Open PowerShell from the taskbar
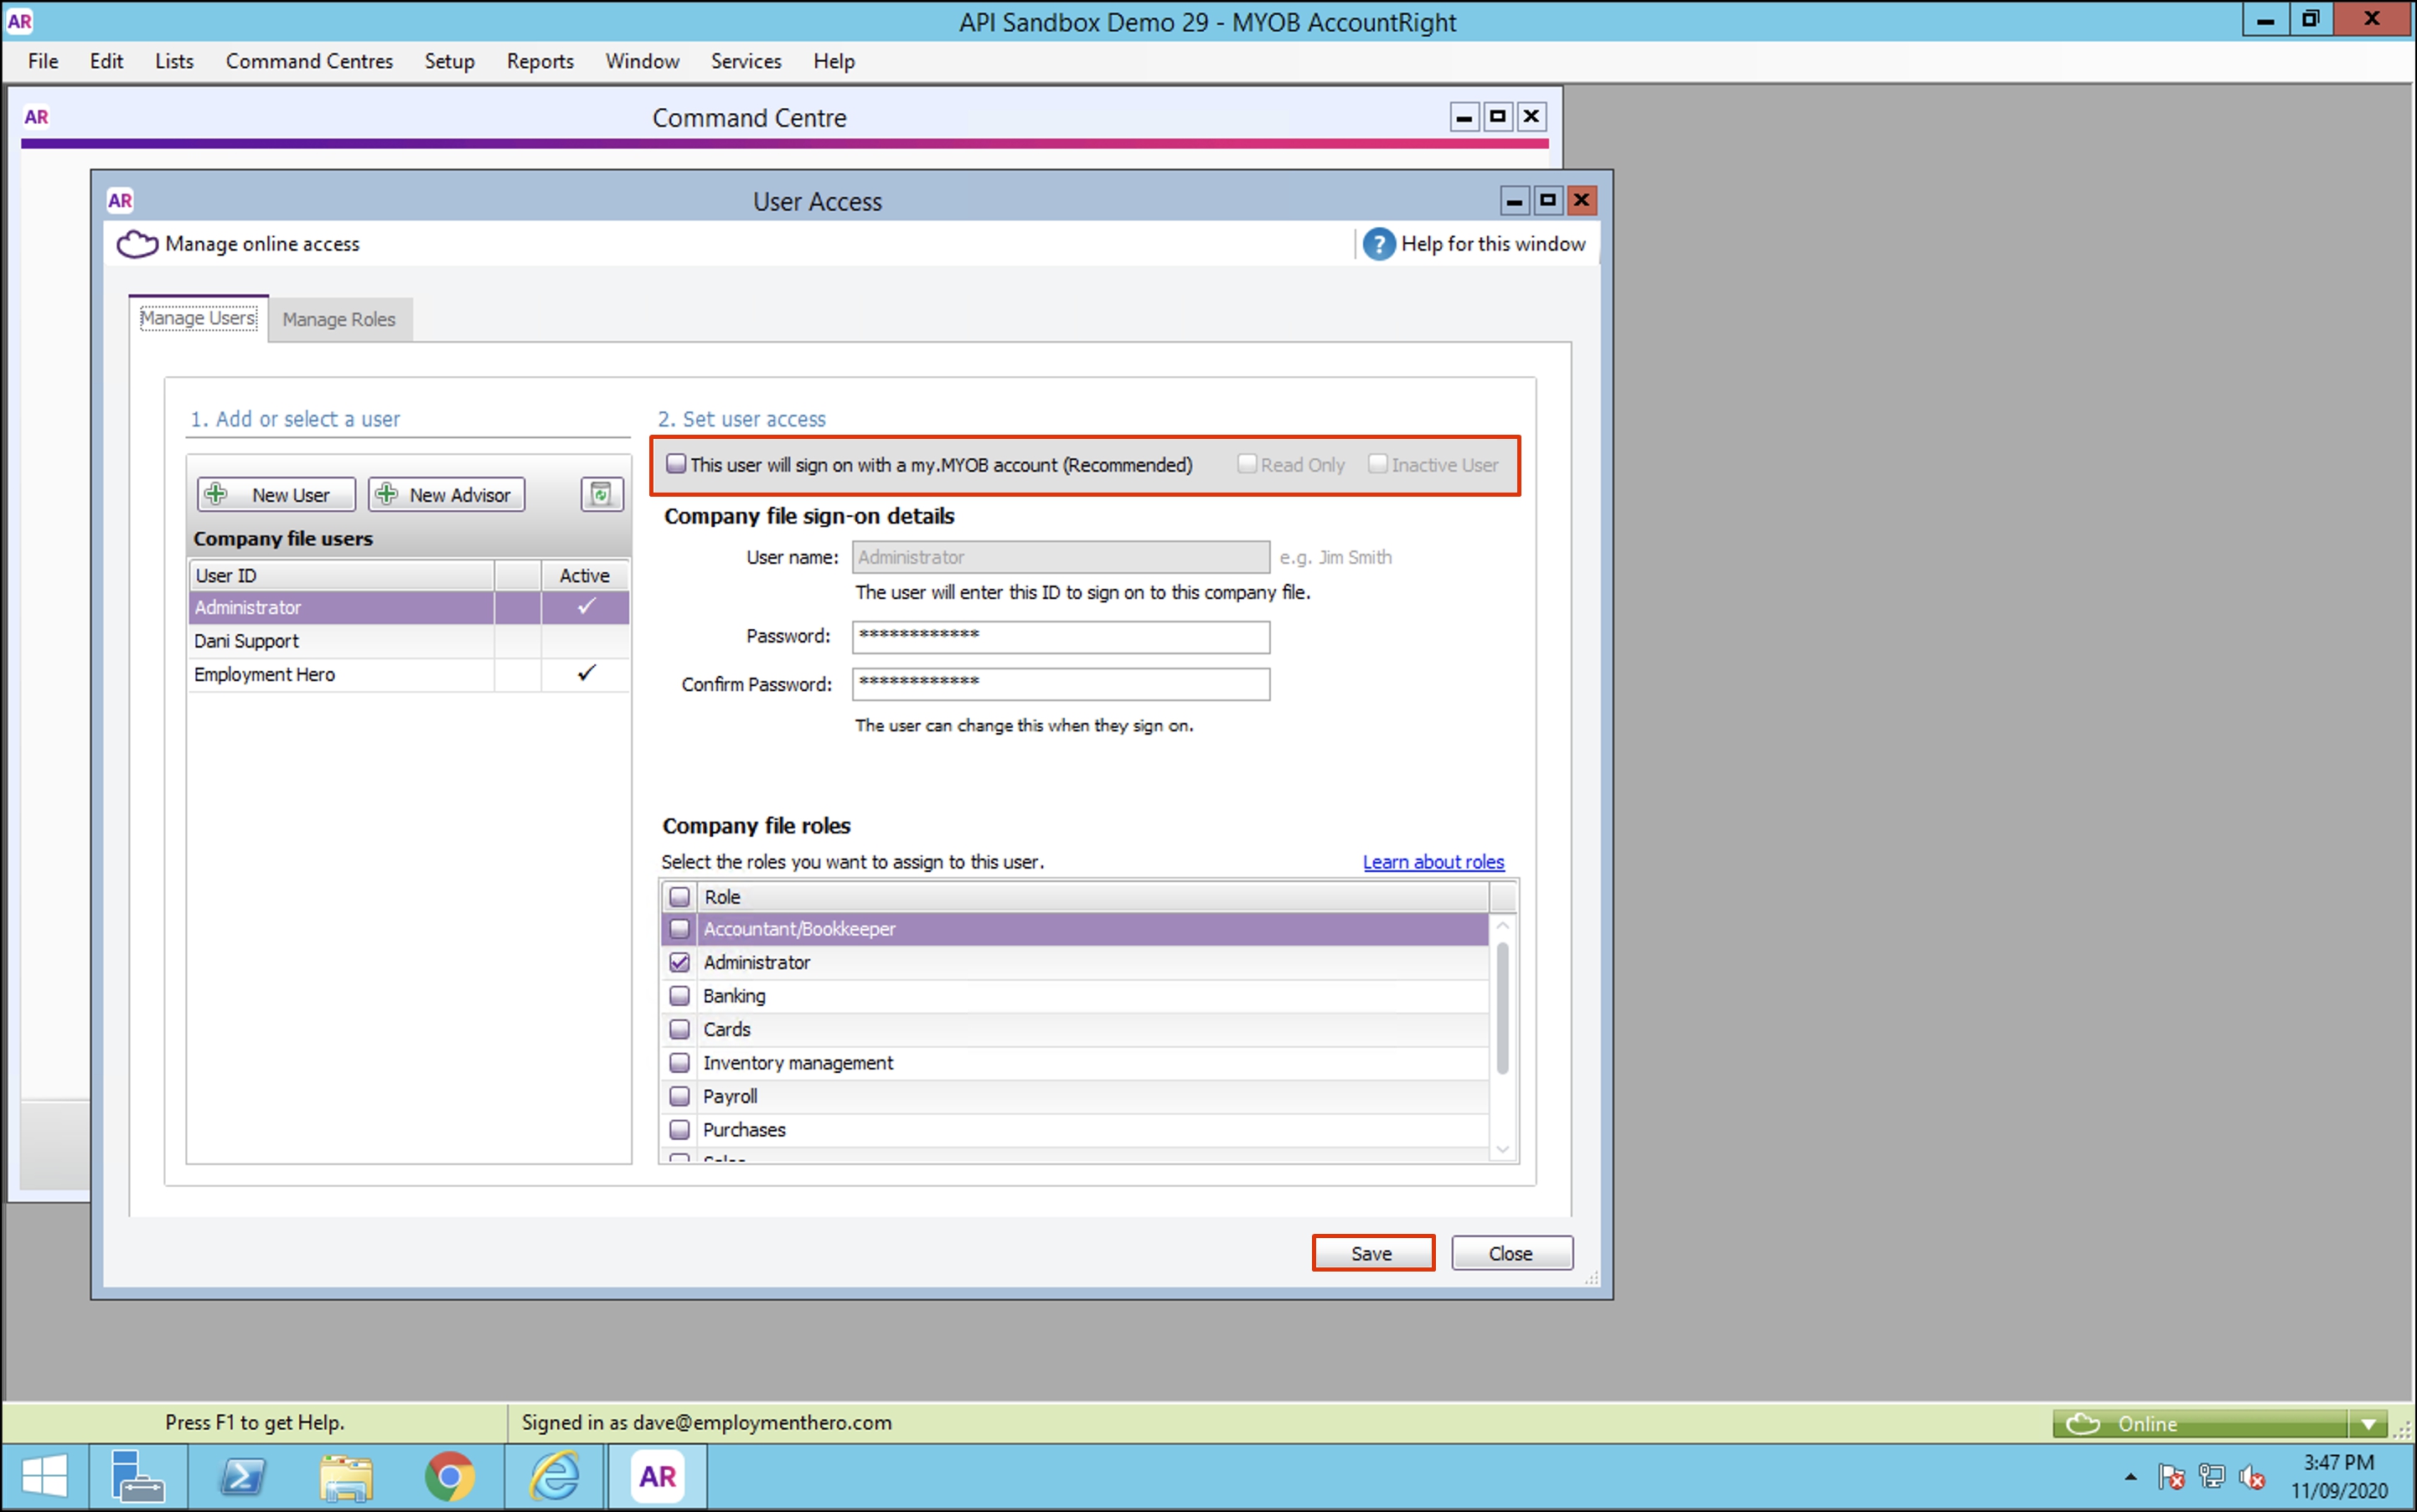This screenshot has width=2417, height=1512. (x=242, y=1476)
